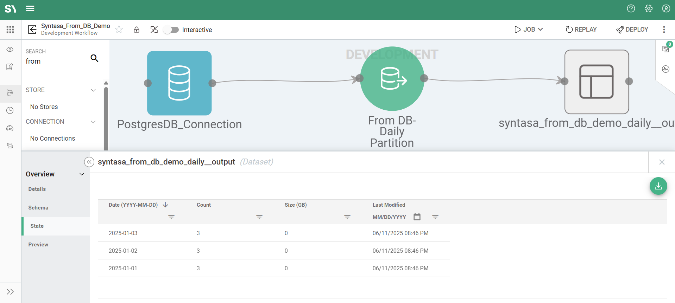Open the JOB dropdown menu

(x=529, y=30)
